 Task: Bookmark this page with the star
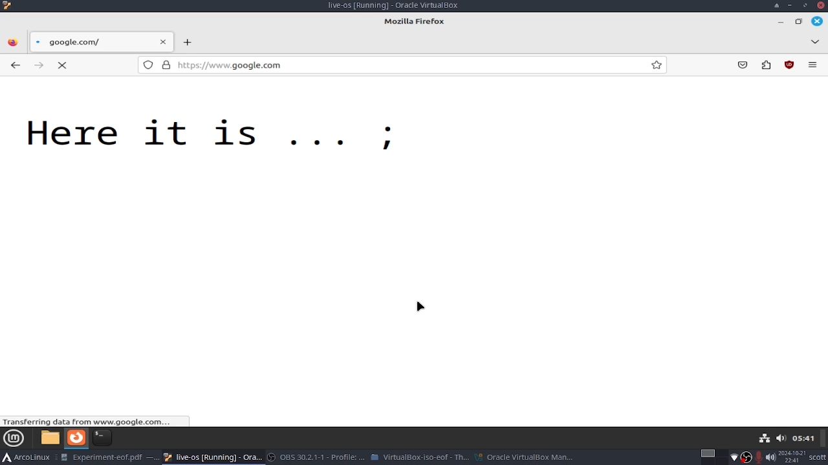coord(657,65)
